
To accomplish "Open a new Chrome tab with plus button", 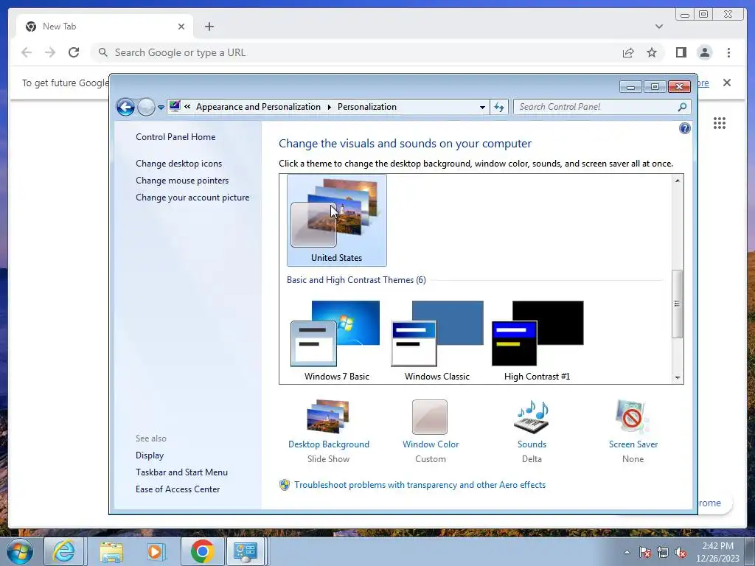I will pos(209,27).
